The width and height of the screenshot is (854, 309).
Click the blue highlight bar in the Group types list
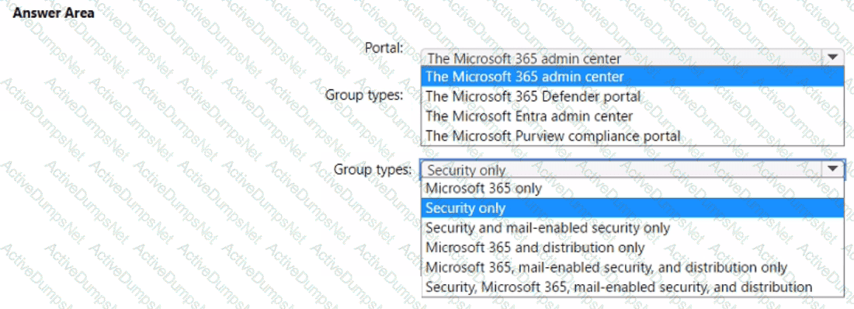point(633,208)
